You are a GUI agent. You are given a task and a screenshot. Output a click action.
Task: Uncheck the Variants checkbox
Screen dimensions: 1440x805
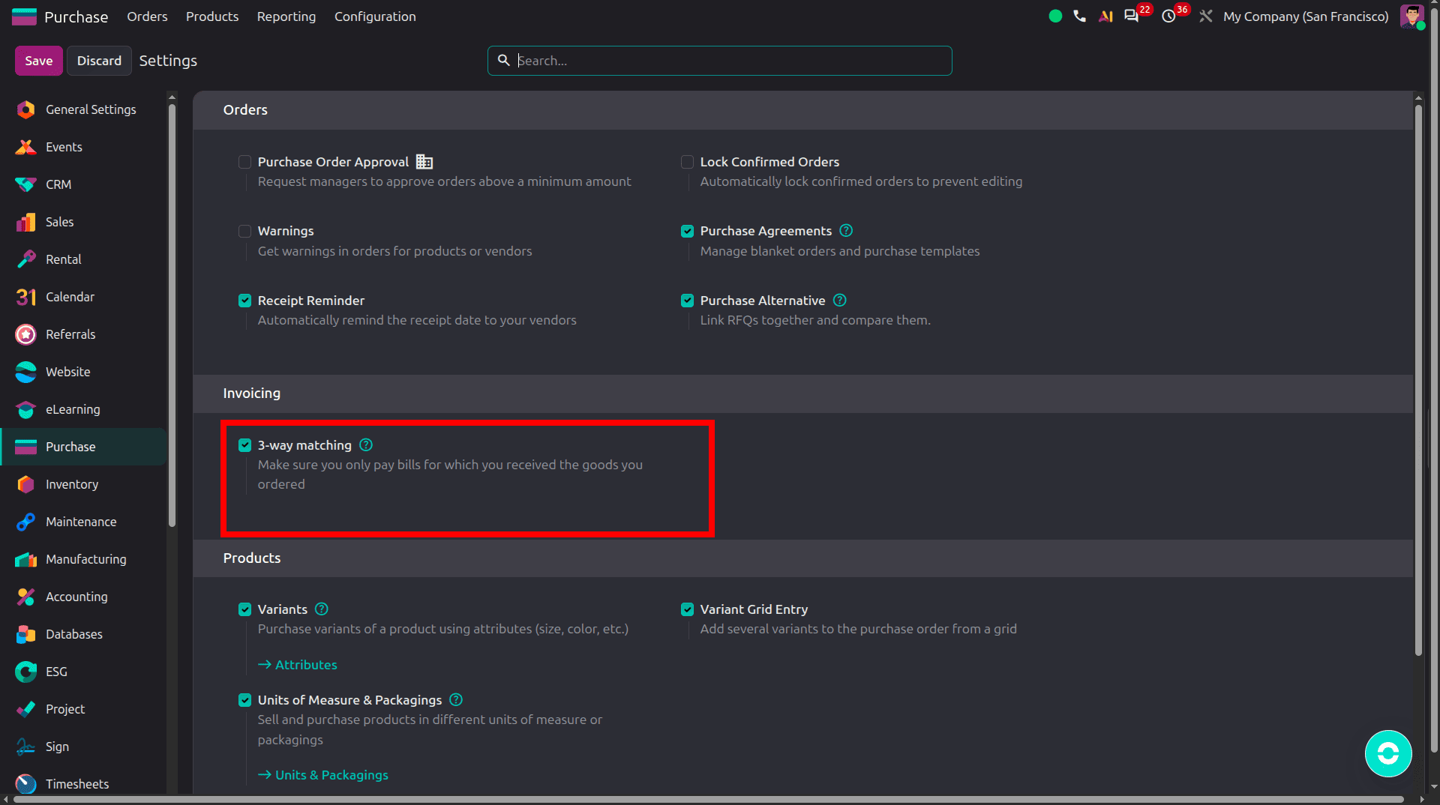(244, 609)
